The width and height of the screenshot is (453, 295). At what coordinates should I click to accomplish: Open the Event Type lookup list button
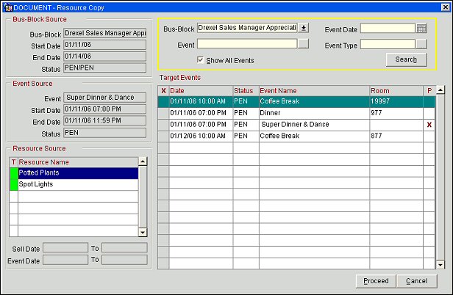(421, 45)
